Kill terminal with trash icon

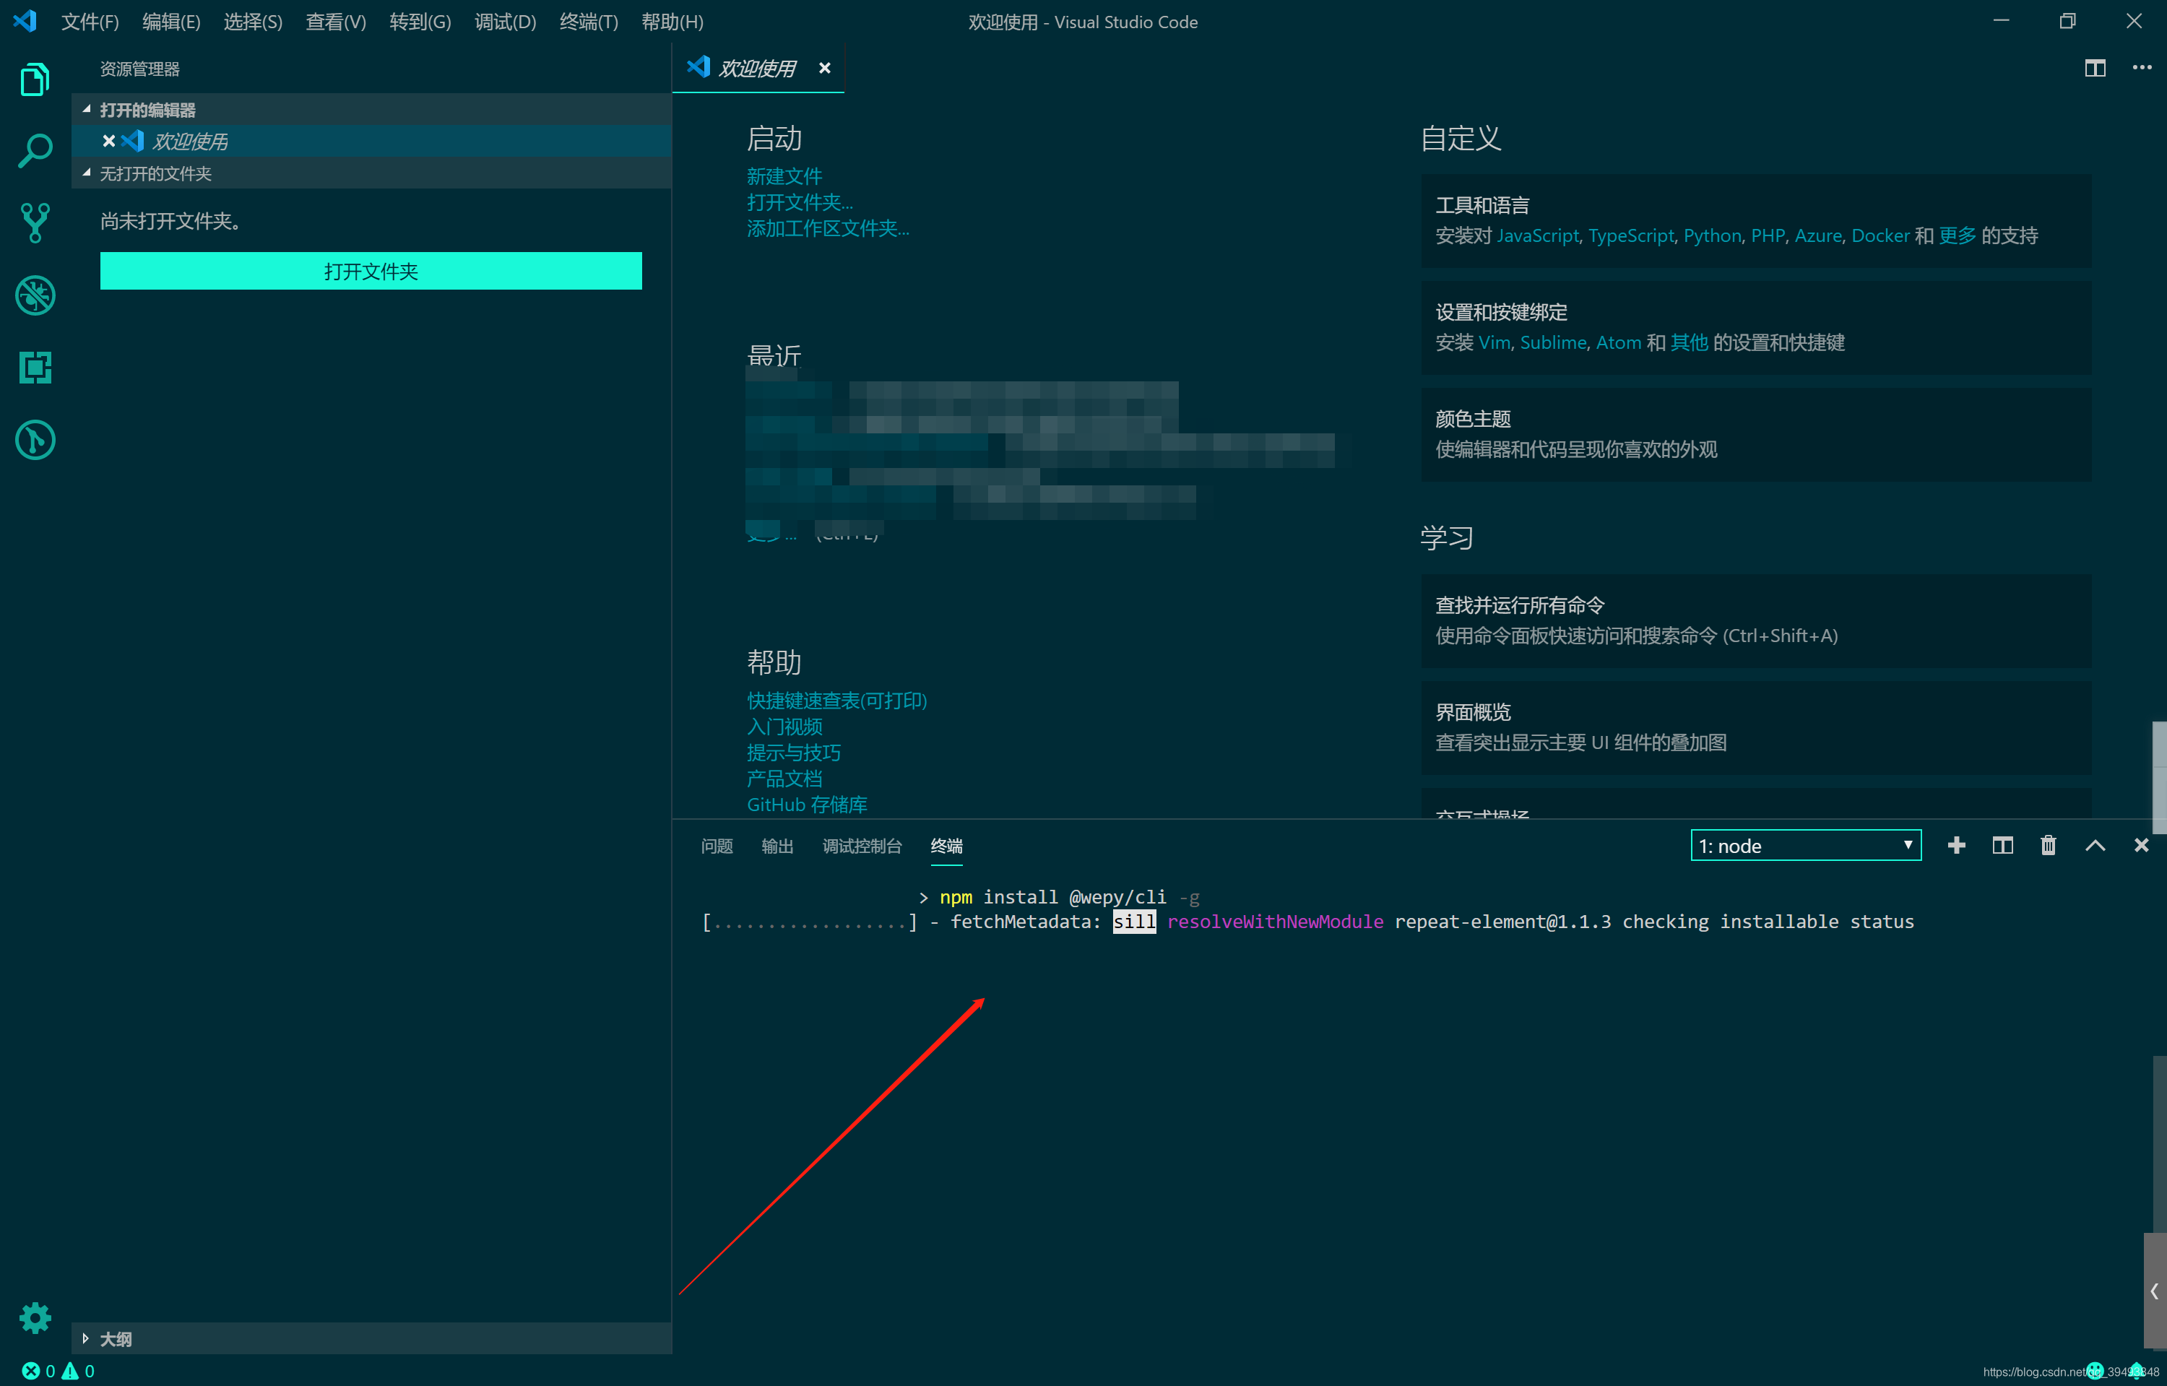point(2049,846)
